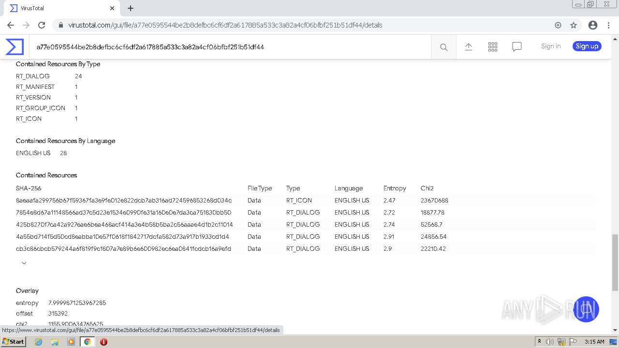Click the blue chat bubble button
Image resolution: width=619 pixels, height=348 pixels.
click(586, 309)
